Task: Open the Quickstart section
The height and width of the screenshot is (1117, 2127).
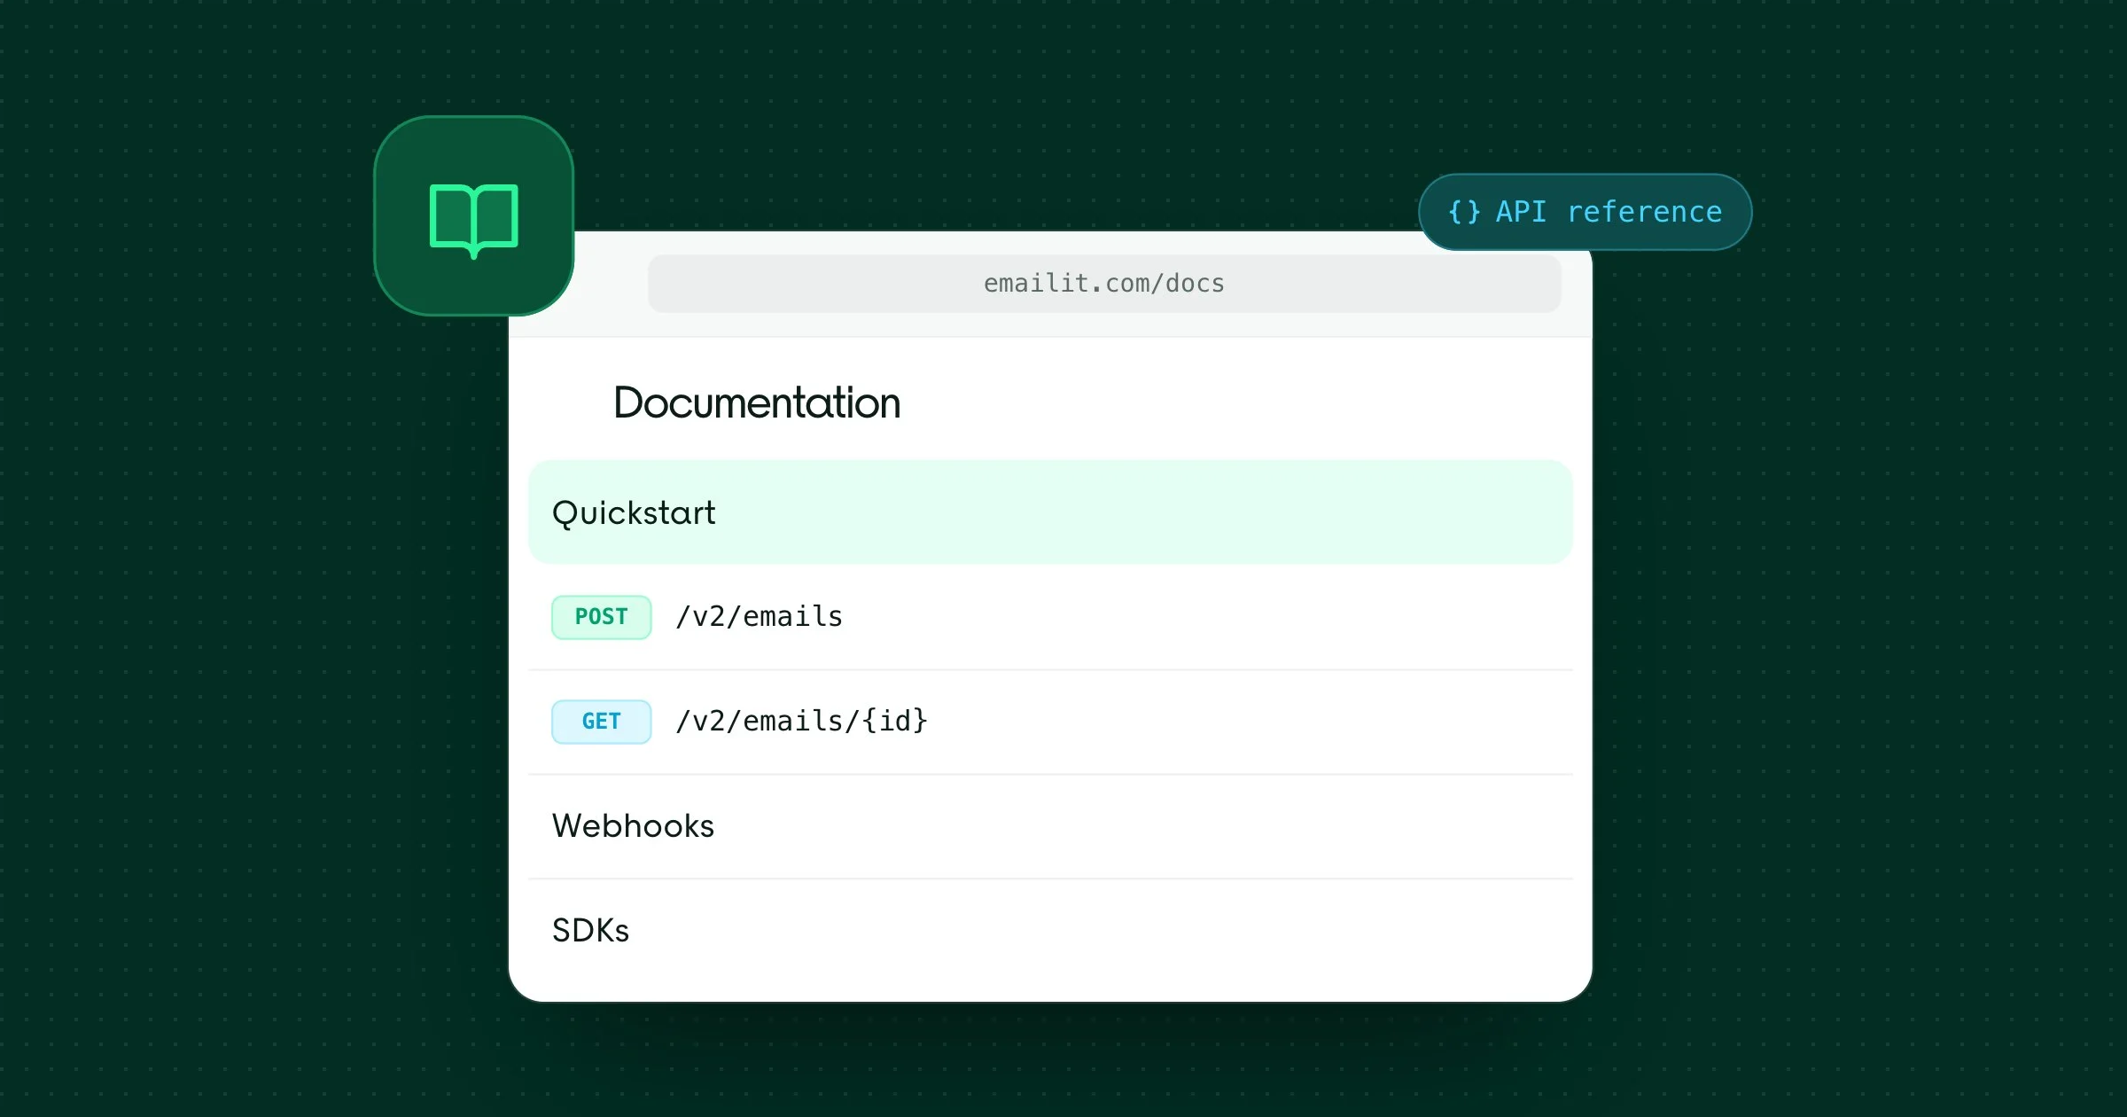Action: [1050, 512]
